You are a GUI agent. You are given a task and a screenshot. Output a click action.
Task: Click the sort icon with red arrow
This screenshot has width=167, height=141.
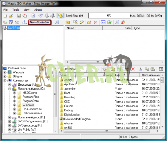tap(24, 22)
